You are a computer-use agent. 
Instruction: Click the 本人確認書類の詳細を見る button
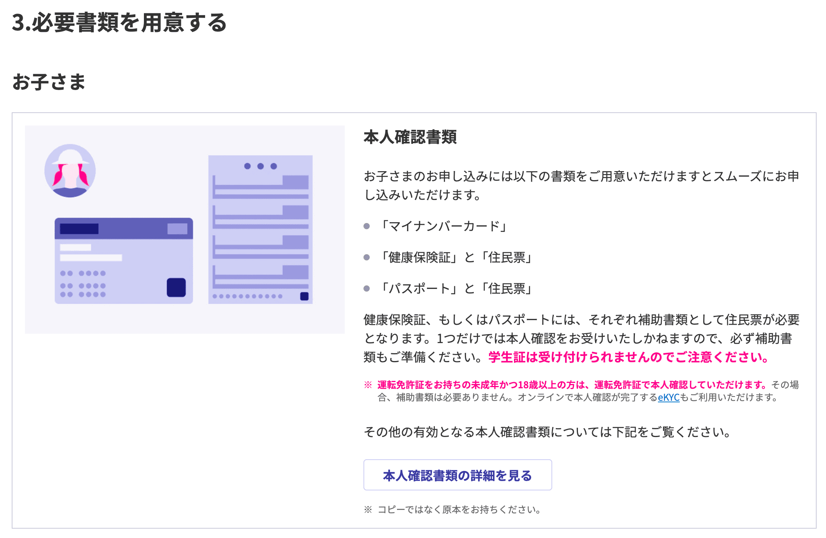[457, 474]
